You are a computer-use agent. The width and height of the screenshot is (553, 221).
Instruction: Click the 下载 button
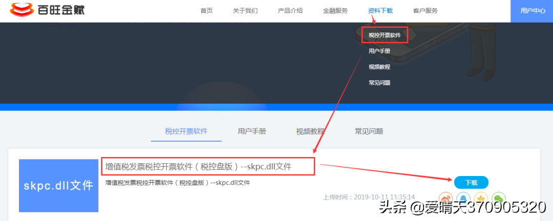tap(471, 182)
